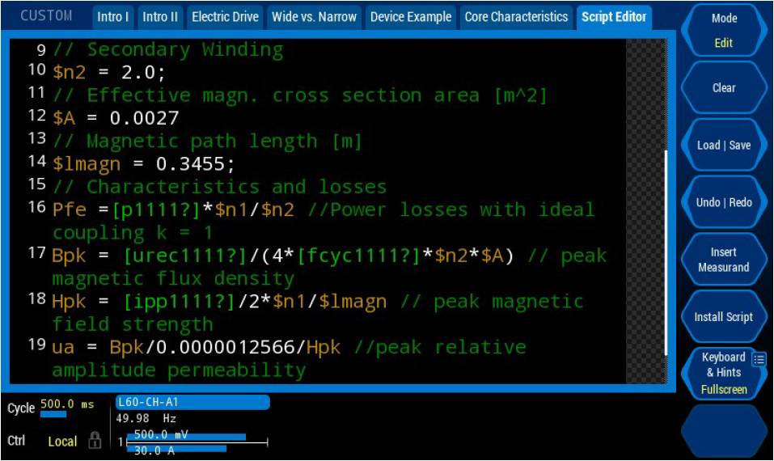Click the '// Magnetic path length [m]' comment
Viewport: 774px width, 461px height.
[x=207, y=142]
